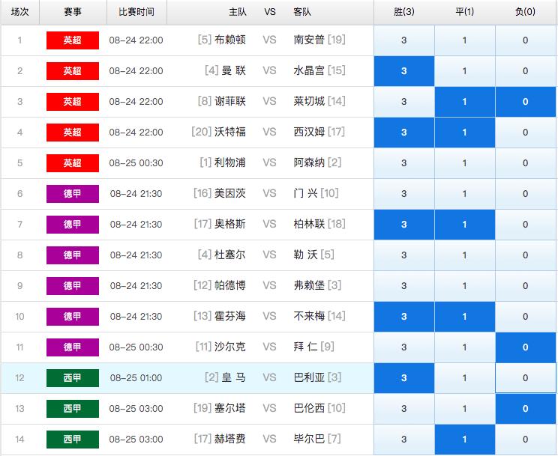Click the 英超 tag in match 5

tap(73, 163)
